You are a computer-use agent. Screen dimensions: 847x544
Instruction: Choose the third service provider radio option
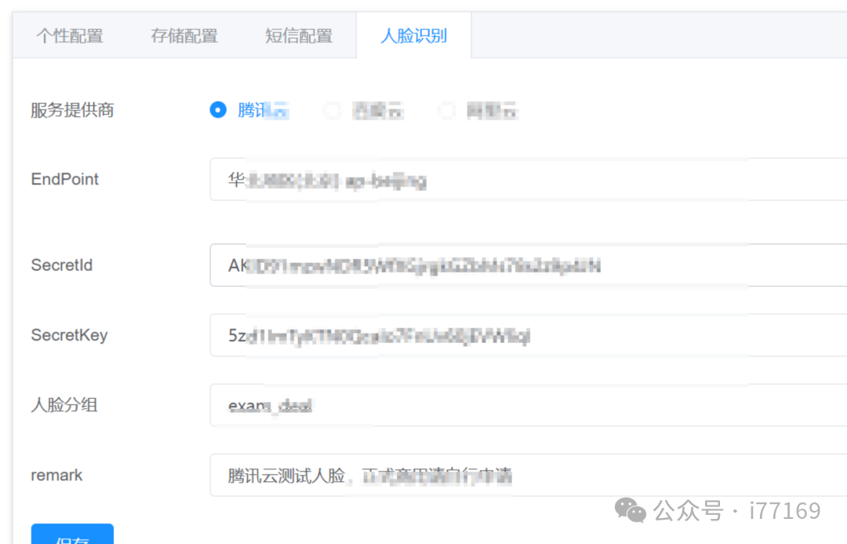447,110
